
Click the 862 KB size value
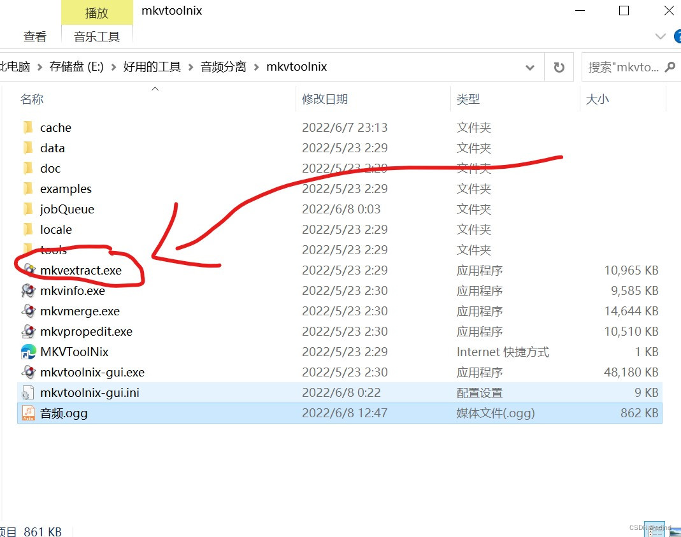point(640,413)
